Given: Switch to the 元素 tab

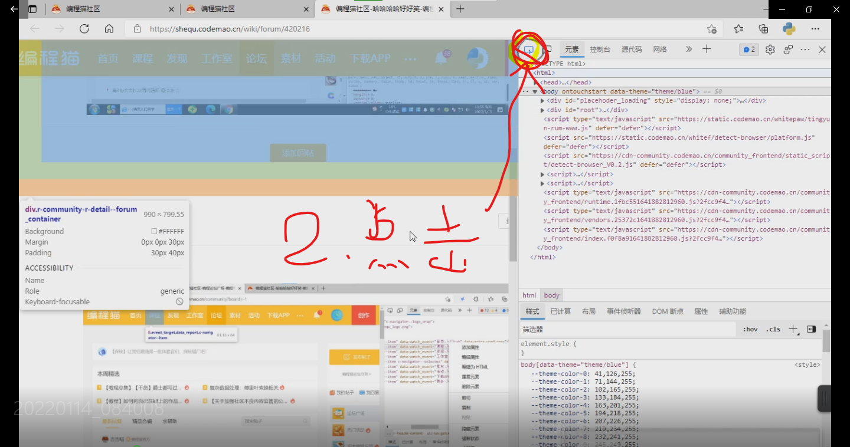Looking at the screenshot, I should (572, 50).
